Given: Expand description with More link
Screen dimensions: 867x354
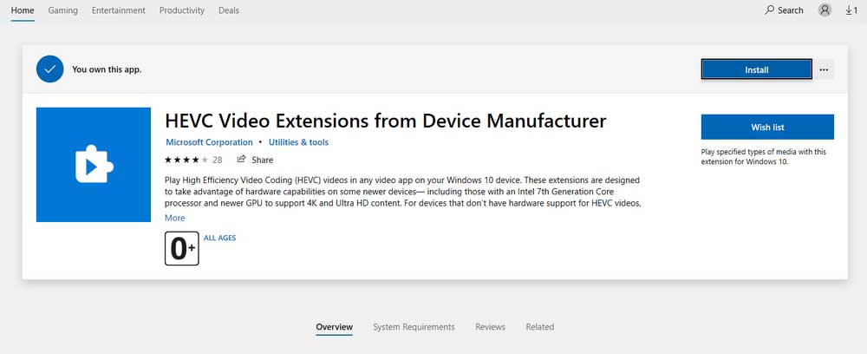Looking at the screenshot, I should [x=175, y=218].
